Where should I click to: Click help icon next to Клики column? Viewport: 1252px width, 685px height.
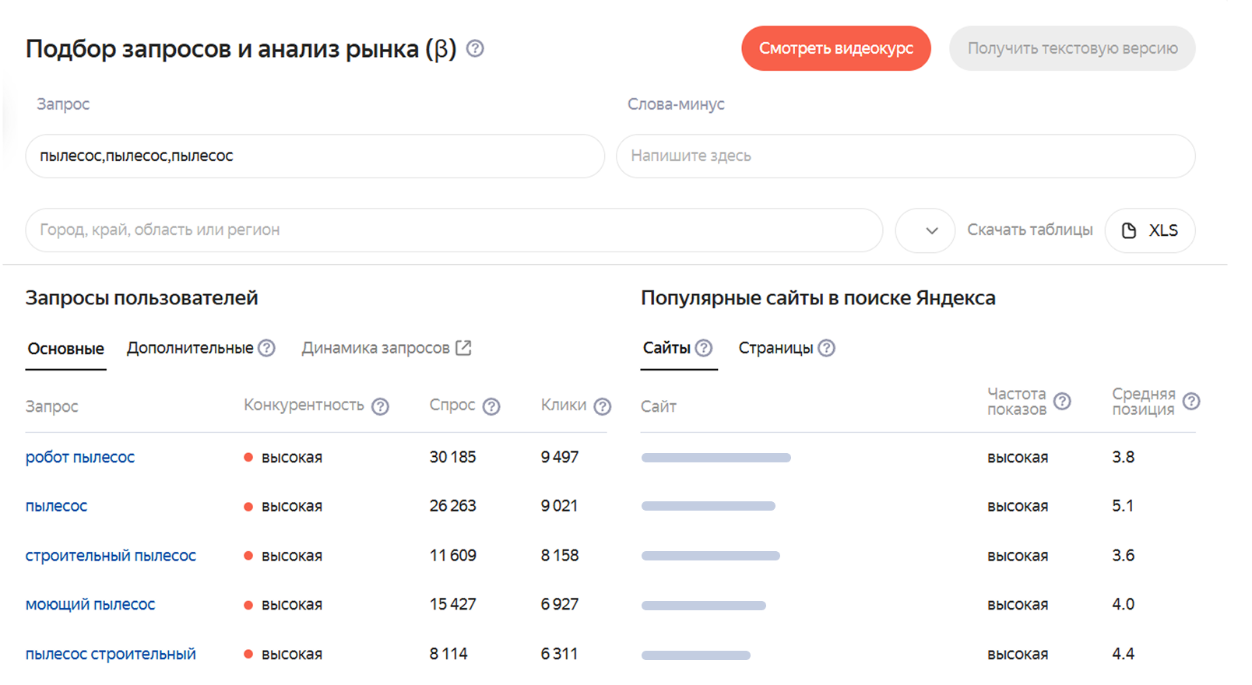point(603,406)
